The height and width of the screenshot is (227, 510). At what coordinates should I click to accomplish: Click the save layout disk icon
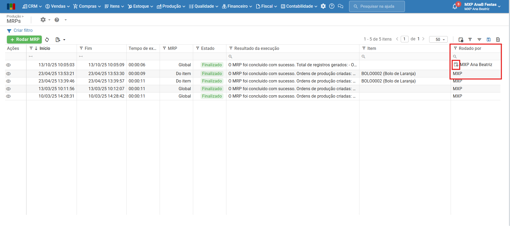click(488, 40)
